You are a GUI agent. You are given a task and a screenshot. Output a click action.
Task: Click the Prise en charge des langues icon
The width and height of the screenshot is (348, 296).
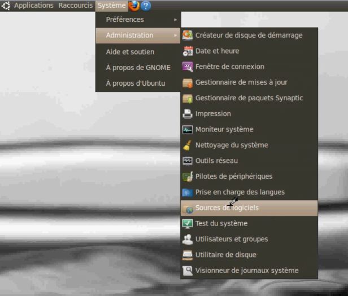click(x=188, y=192)
